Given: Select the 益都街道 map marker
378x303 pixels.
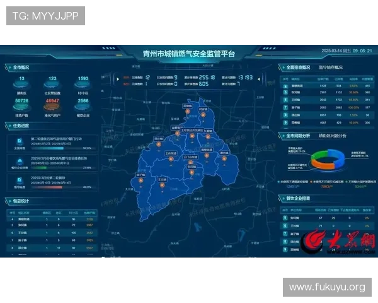Looking at the screenshot, I should click(x=178, y=133).
